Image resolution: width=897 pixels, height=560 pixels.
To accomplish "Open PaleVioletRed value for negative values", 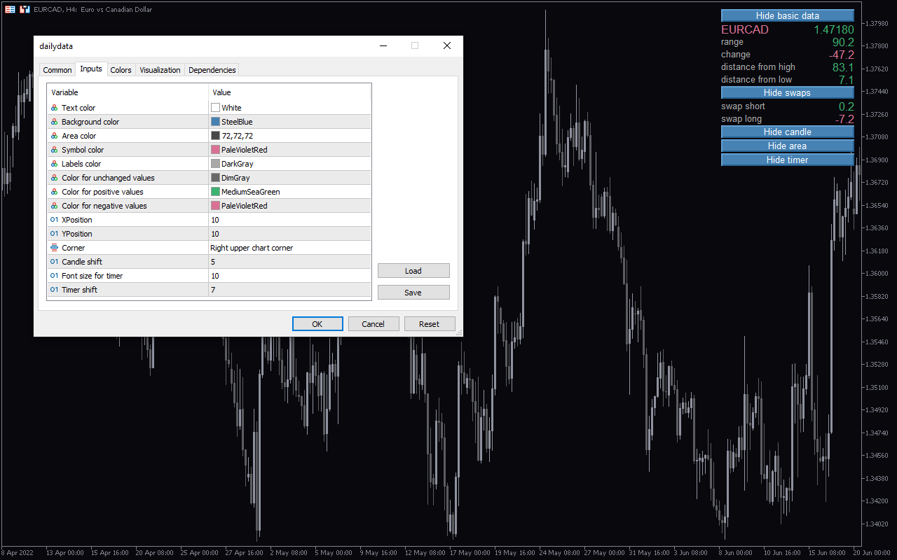I will click(289, 206).
